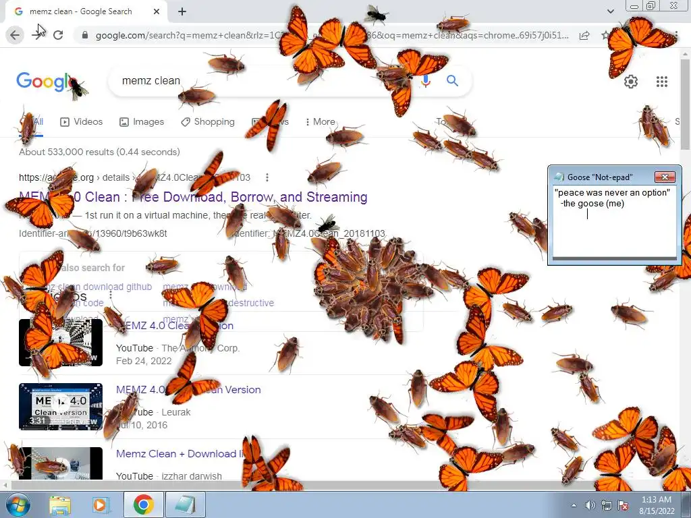
Task: Open the volume speaker tray icon
Action: [x=590, y=505]
